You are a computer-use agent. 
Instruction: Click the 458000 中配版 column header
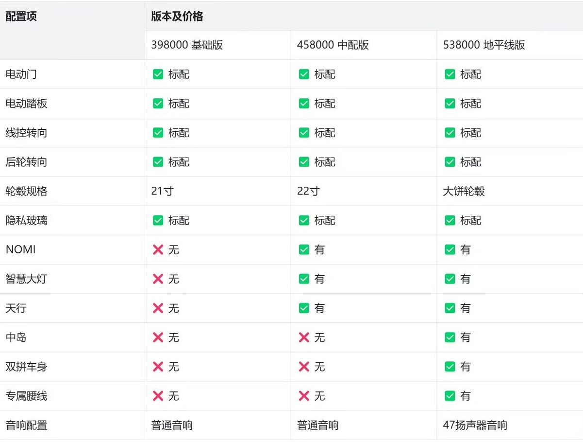point(333,45)
